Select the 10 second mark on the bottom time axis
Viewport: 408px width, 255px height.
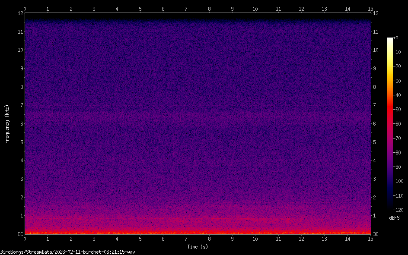(x=255, y=239)
